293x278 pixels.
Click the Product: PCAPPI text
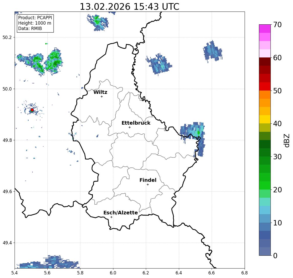point(35,18)
